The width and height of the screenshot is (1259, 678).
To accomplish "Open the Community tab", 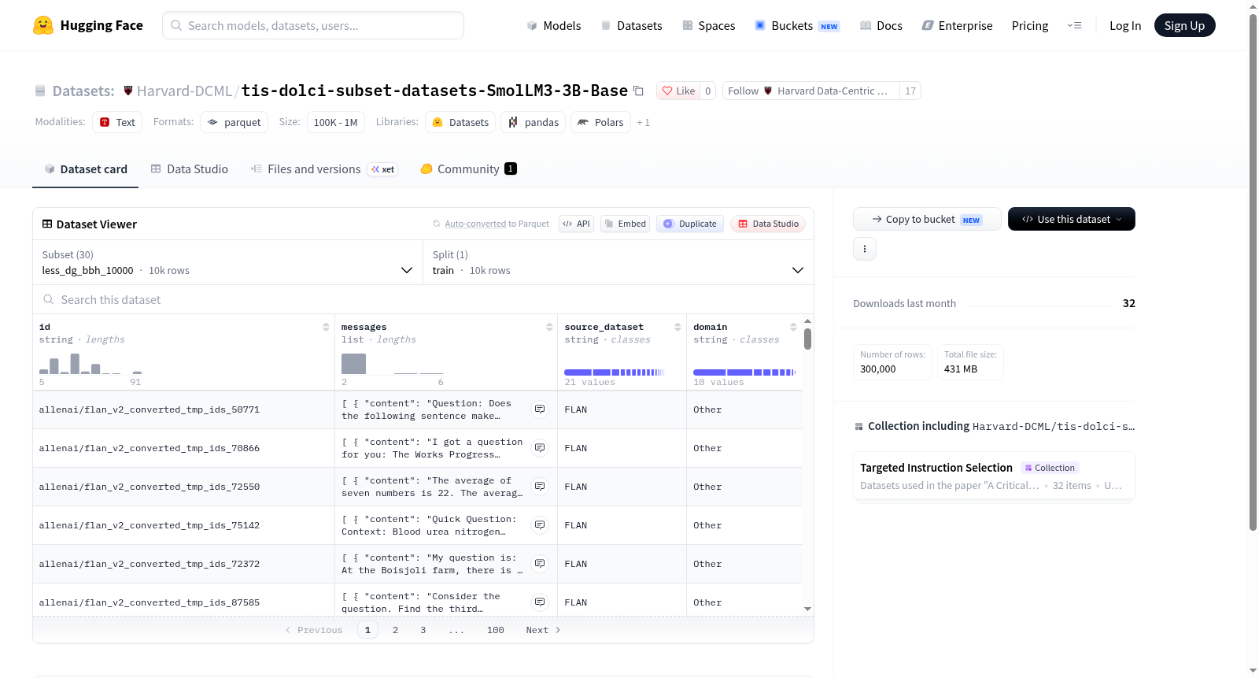I will tap(468, 169).
